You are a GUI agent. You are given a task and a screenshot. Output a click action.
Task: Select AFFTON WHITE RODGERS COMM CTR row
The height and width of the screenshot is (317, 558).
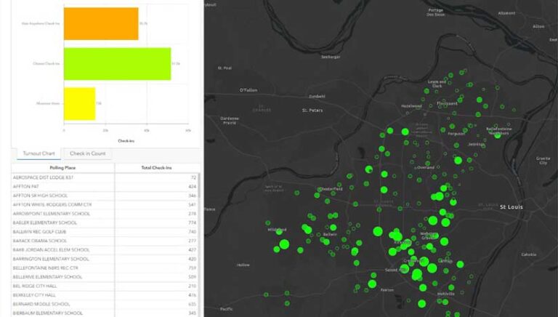[105, 205]
